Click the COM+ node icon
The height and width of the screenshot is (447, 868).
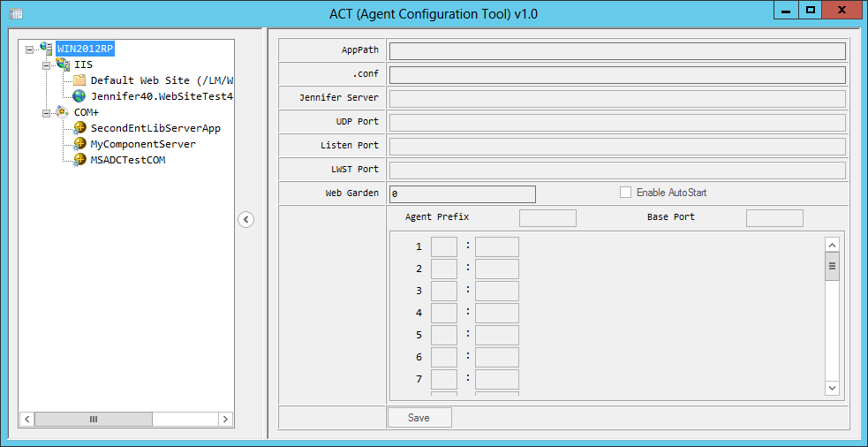click(63, 112)
